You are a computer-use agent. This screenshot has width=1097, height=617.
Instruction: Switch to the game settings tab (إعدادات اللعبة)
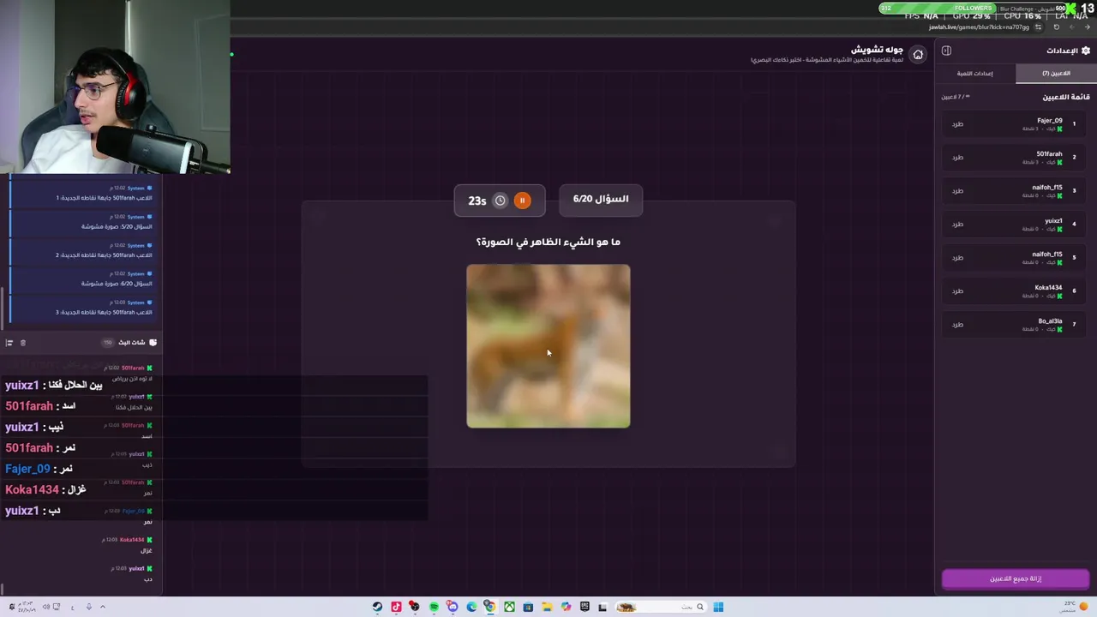pos(975,74)
